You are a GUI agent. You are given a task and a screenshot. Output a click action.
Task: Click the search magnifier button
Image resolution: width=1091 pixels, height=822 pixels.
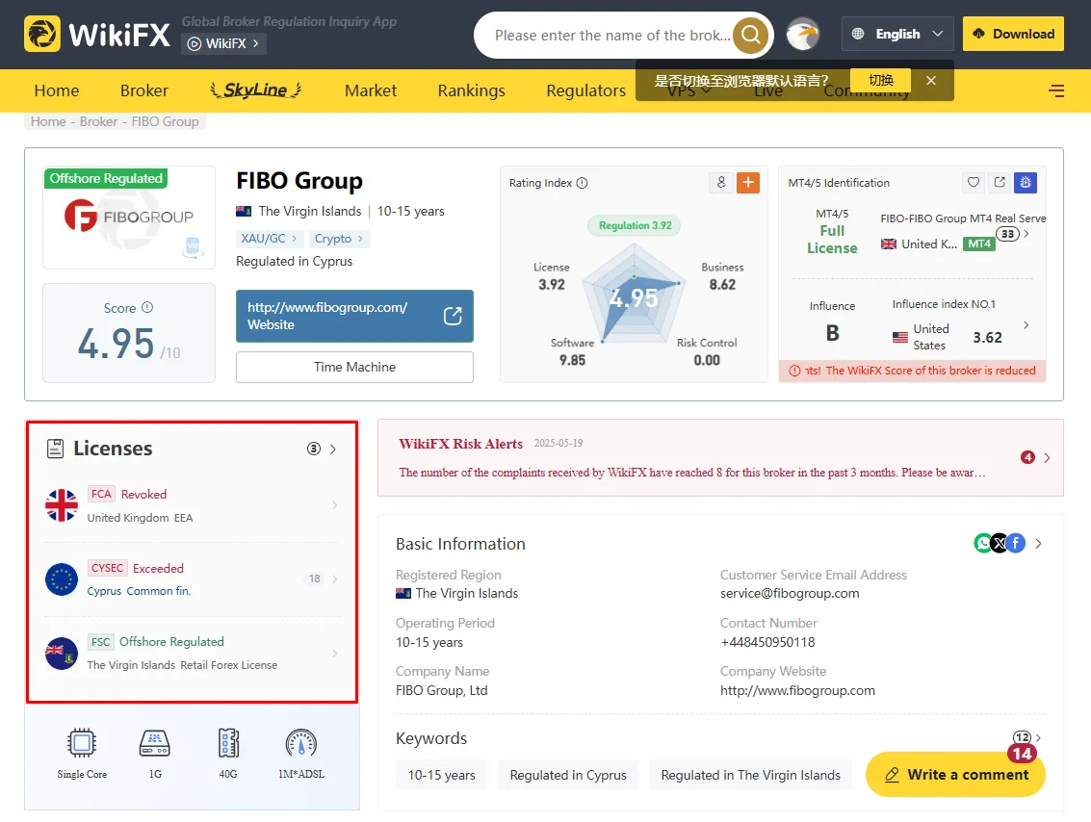point(751,34)
